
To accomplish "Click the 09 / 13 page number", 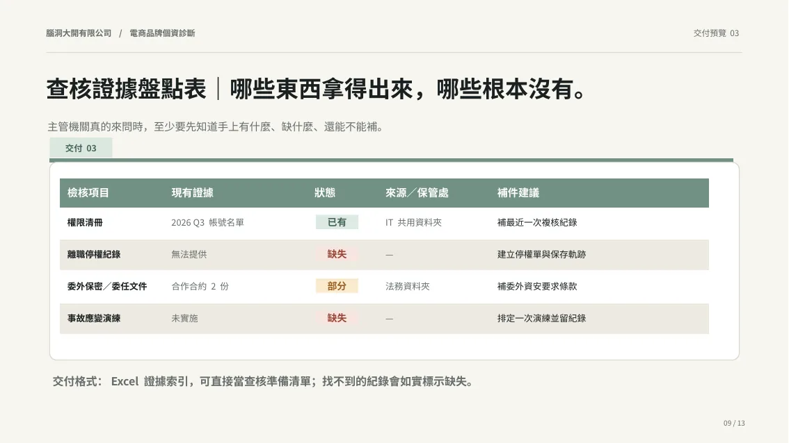I will pos(734,424).
